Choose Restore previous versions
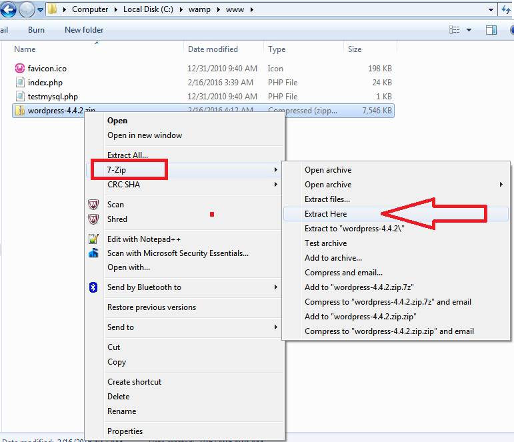 [185, 307]
